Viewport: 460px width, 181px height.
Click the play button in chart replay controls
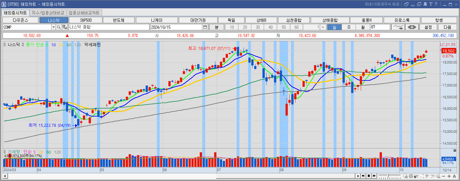358,176
